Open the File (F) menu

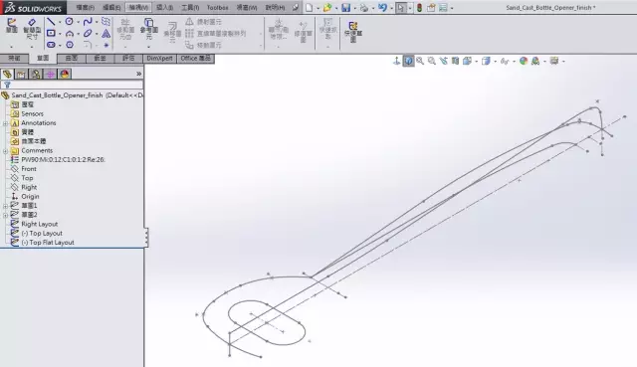[x=86, y=7]
